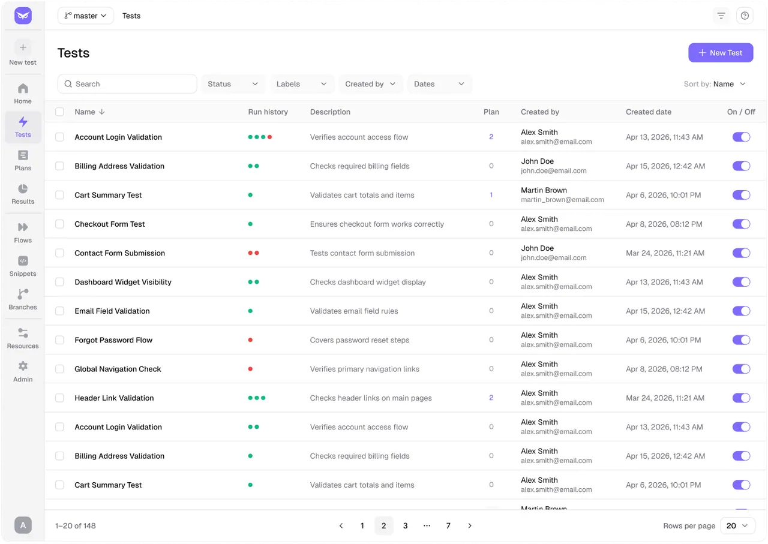Go to page 1
Image resolution: width=768 pixels, height=544 pixels.
[362, 526]
